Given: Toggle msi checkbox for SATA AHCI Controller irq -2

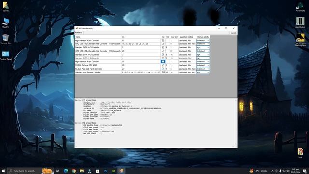Looking at the screenshot, I should tap(163, 47).
